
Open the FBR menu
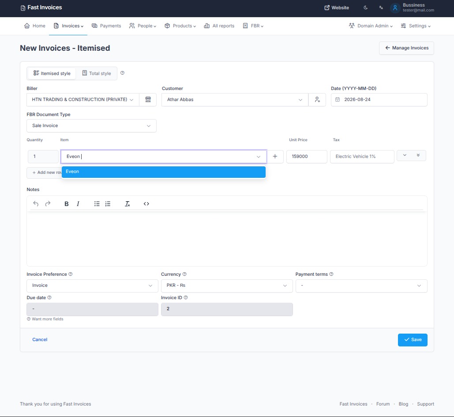pyautogui.click(x=253, y=26)
